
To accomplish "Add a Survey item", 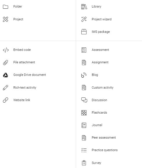I will click(x=96, y=163).
